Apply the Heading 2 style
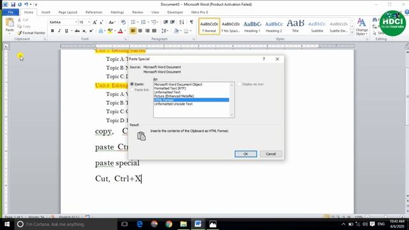 274,26
